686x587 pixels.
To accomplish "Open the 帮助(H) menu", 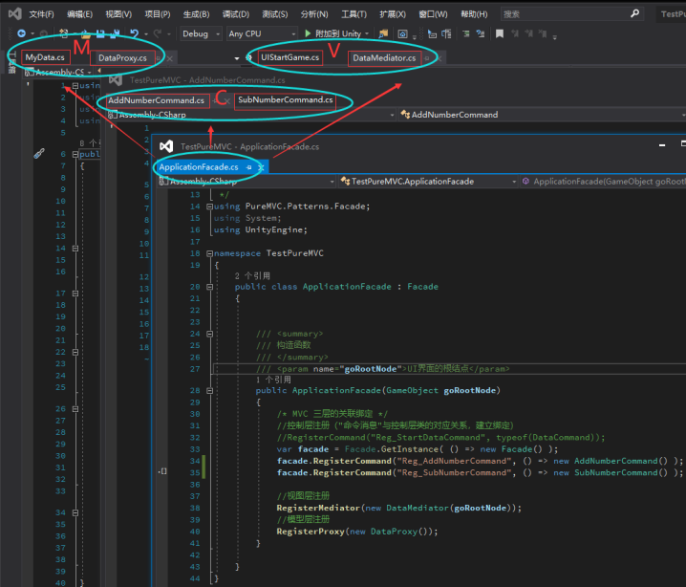I will point(474,14).
